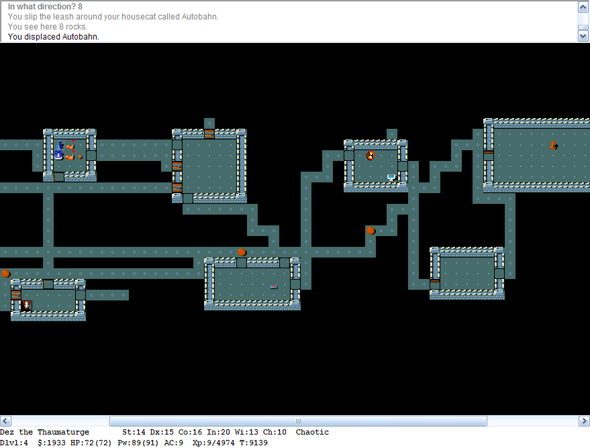Click the map's horizontal scroll-left arrow
Screen dimensions: 590x448
point(5,421)
